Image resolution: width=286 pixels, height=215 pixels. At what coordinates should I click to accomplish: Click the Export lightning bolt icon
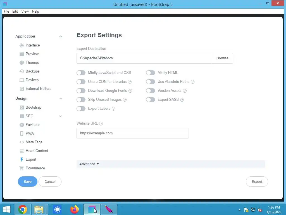(22, 160)
